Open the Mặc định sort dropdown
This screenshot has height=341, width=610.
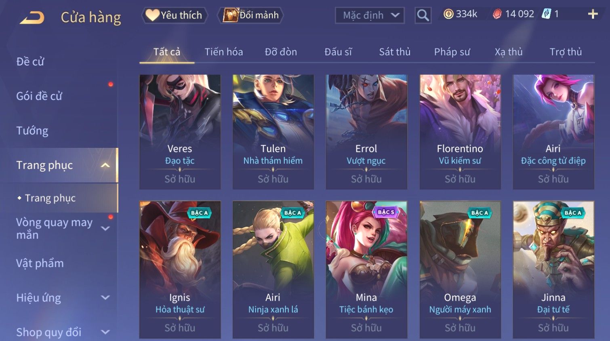370,15
